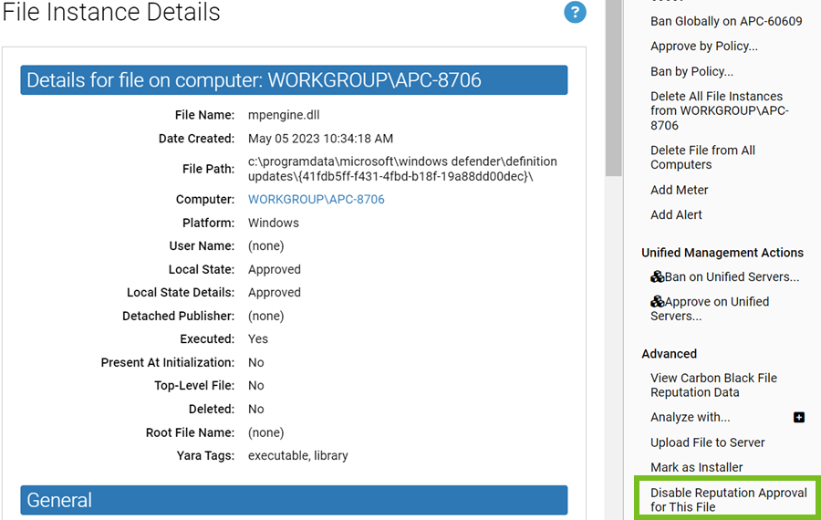Click Add Alert action
This screenshot has height=520, width=821.
coord(676,215)
